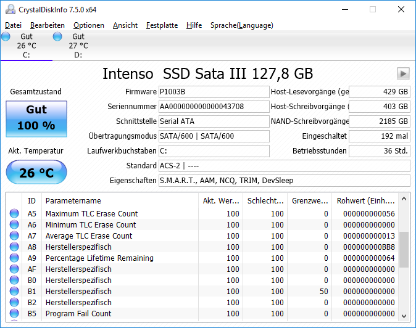Open the Hilfe menu
Image resolution: width=416 pixels, height=328 pixels.
[x=194, y=25]
